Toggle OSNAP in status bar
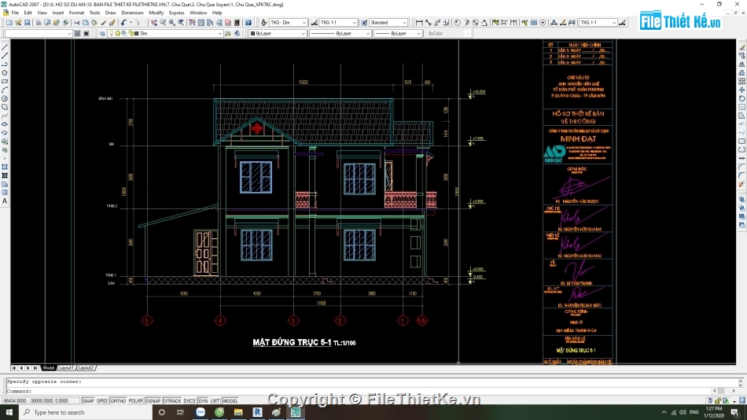This screenshot has height=420, width=747. point(153,401)
